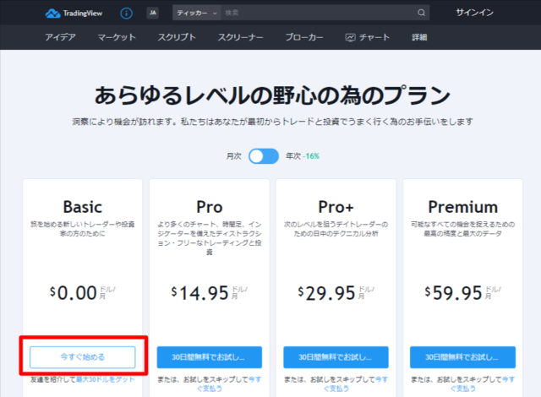Click the Premium plan 今すぐ支払う link
The width and height of the screenshot is (541, 397).
(x=463, y=389)
